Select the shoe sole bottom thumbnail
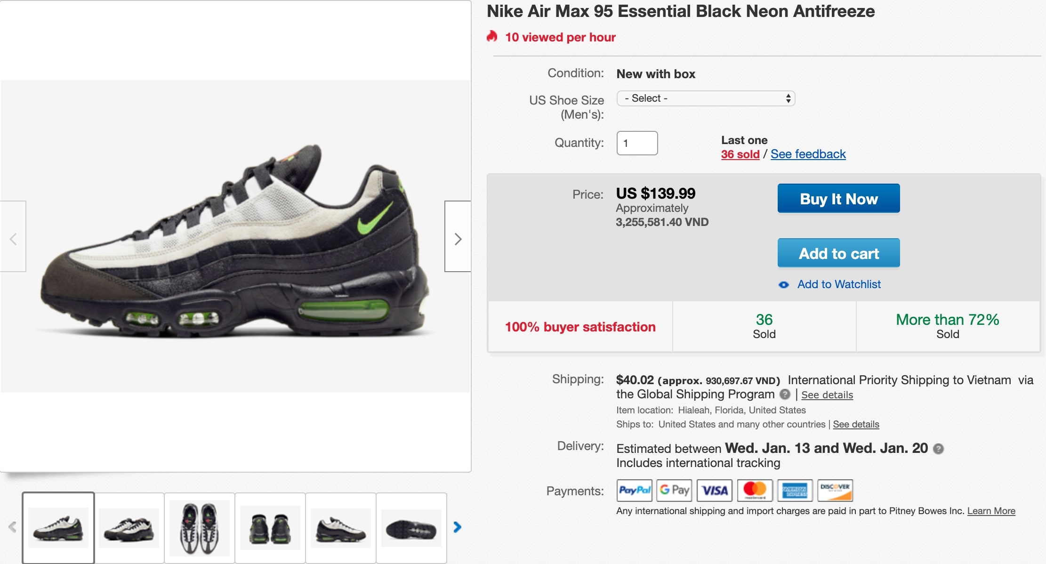Screen dimensions: 1046x564 coord(411,528)
